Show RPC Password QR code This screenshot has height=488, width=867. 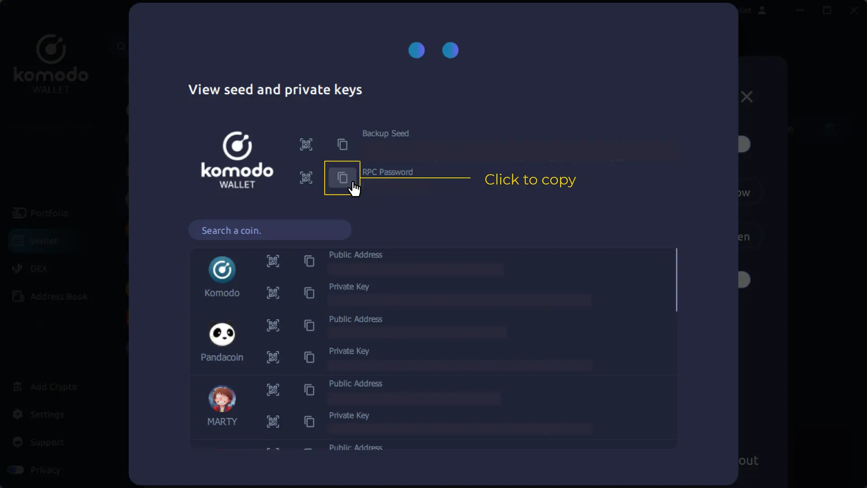[307, 177]
